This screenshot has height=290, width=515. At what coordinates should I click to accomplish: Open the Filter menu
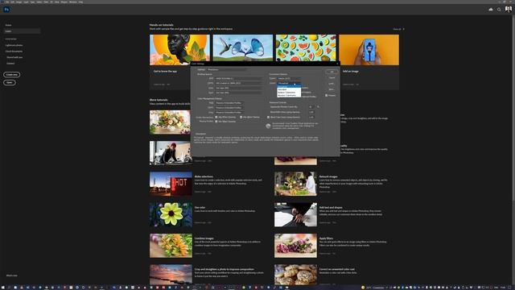(46, 2)
